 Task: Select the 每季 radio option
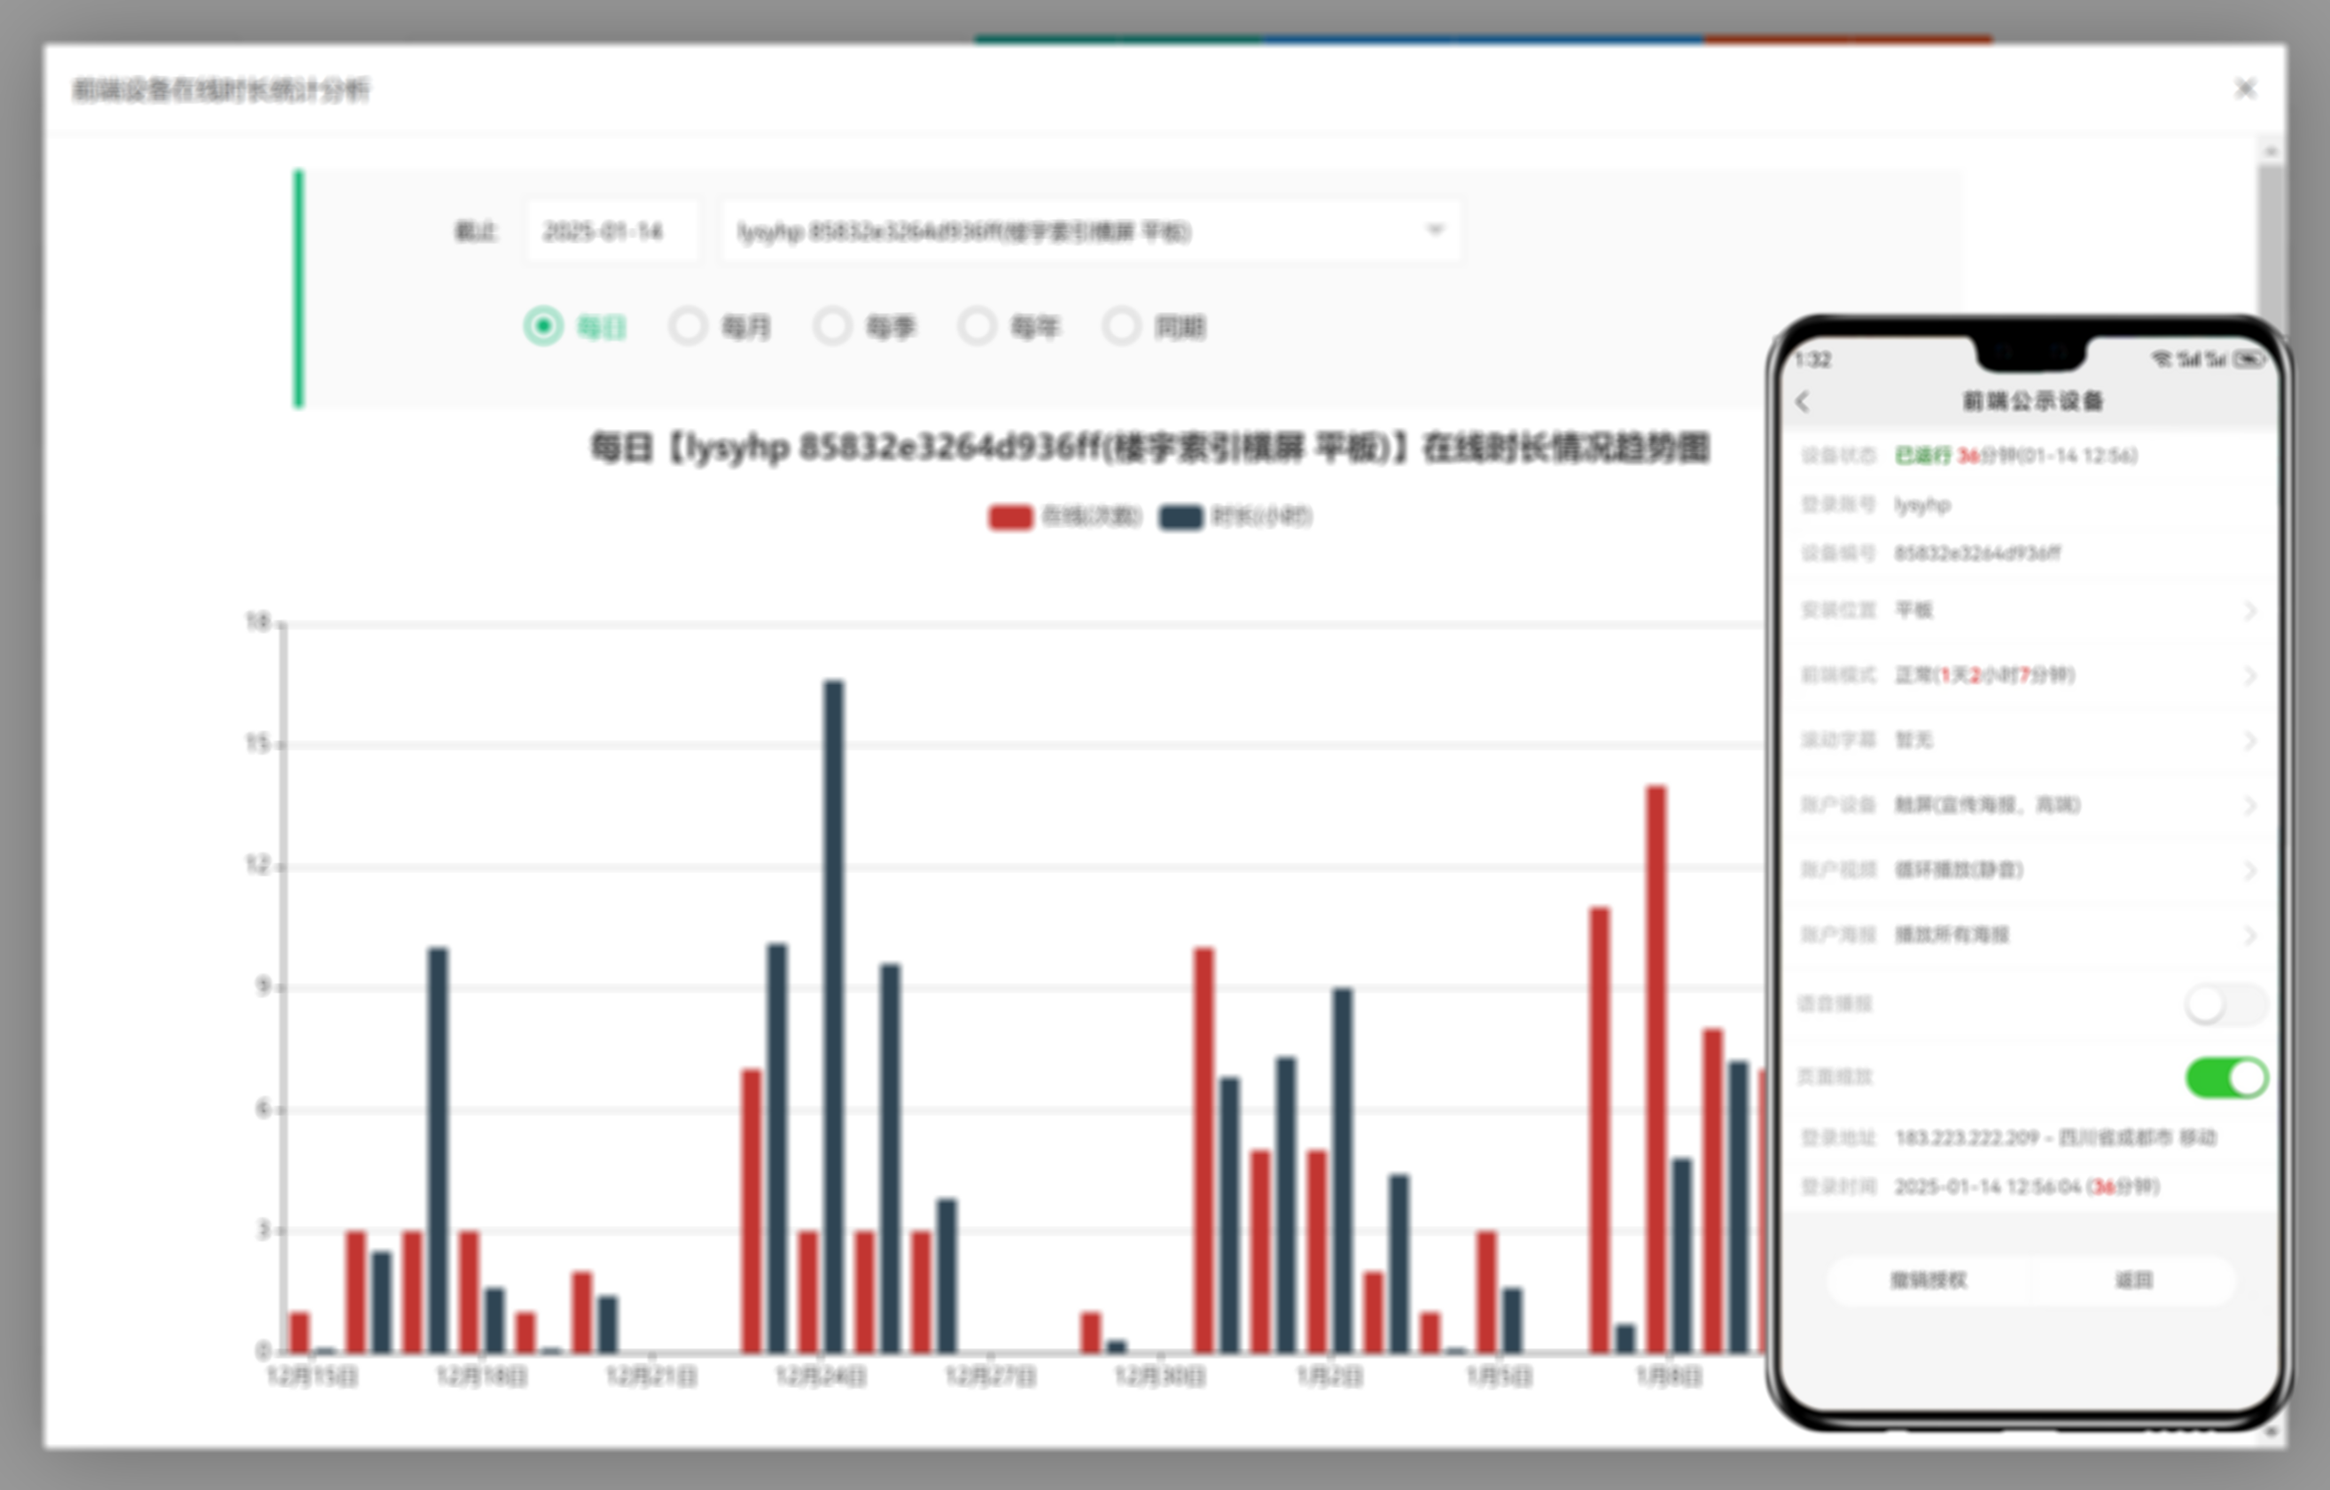pos(832,327)
